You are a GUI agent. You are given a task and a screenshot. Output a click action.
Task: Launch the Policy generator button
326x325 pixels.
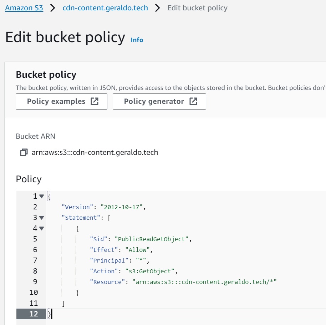159,101
